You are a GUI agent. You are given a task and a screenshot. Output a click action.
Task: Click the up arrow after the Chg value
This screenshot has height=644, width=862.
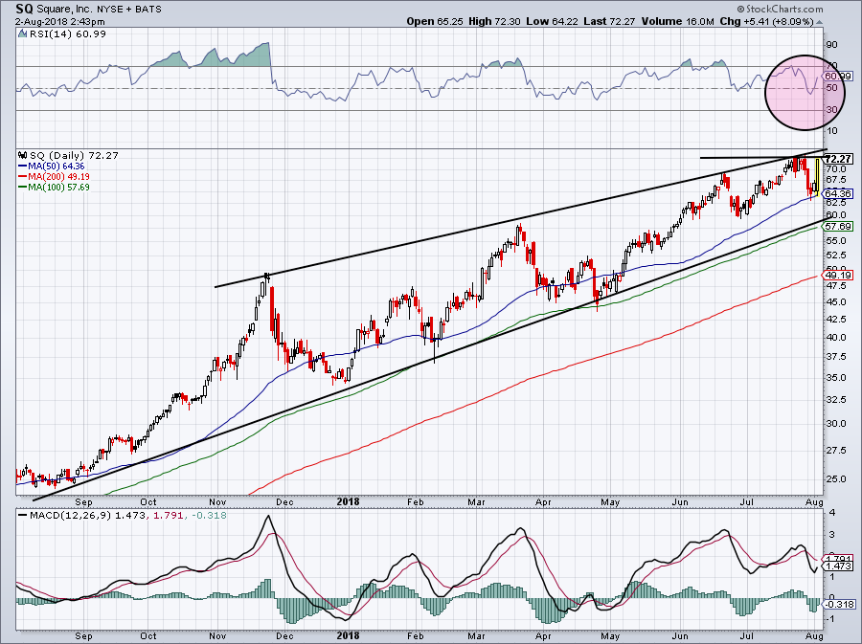(x=820, y=23)
